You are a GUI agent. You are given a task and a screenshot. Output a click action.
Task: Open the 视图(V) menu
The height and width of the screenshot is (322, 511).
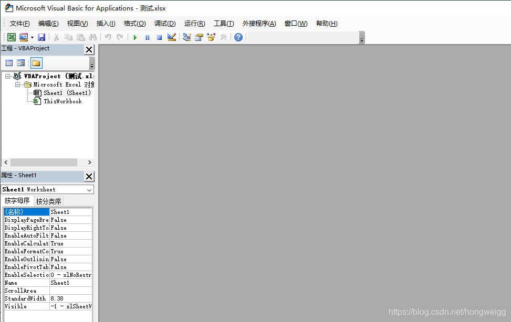tap(78, 24)
